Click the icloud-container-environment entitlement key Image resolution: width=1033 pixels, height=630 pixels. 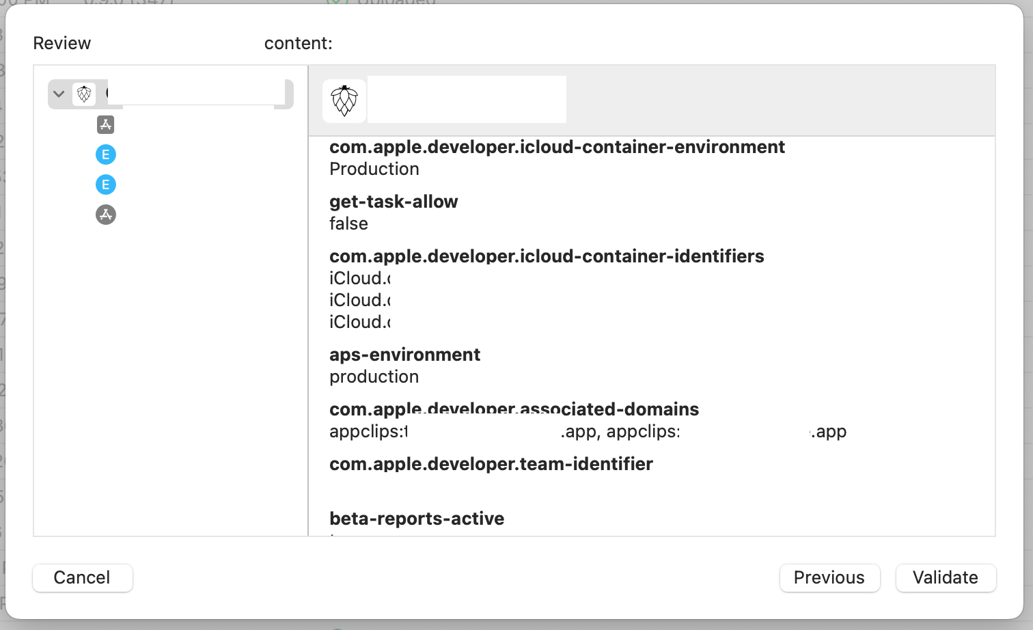point(557,147)
